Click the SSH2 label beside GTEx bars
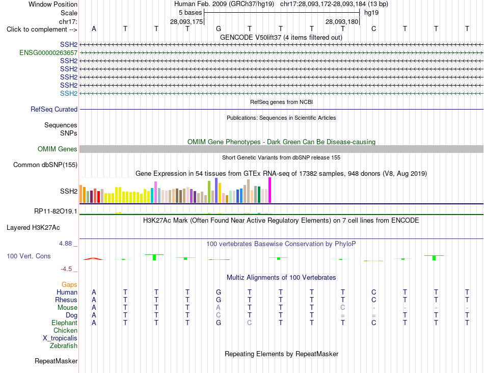The image size is (484, 373). 69,192
